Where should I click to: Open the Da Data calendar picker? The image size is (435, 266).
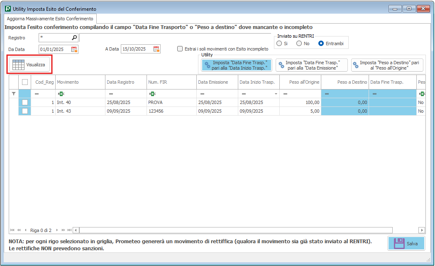click(74, 49)
